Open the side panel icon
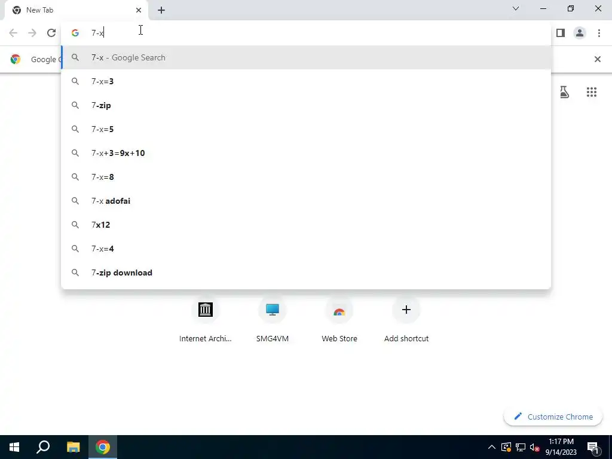Image resolution: width=612 pixels, height=459 pixels. (x=561, y=33)
